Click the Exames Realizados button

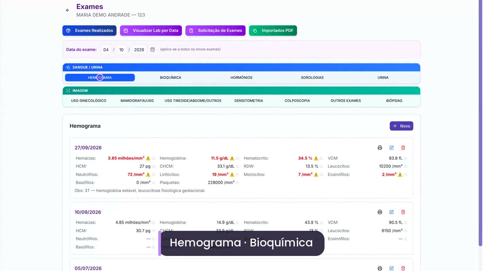click(x=89, y=30)
